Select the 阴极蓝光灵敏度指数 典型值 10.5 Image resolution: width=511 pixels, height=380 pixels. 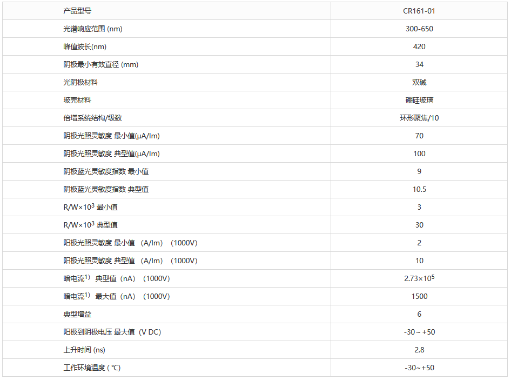click(x=419, y=189)
